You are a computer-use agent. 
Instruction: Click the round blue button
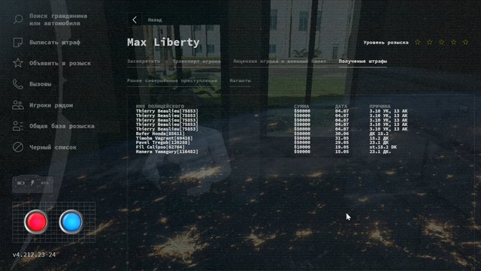[71, 221]
